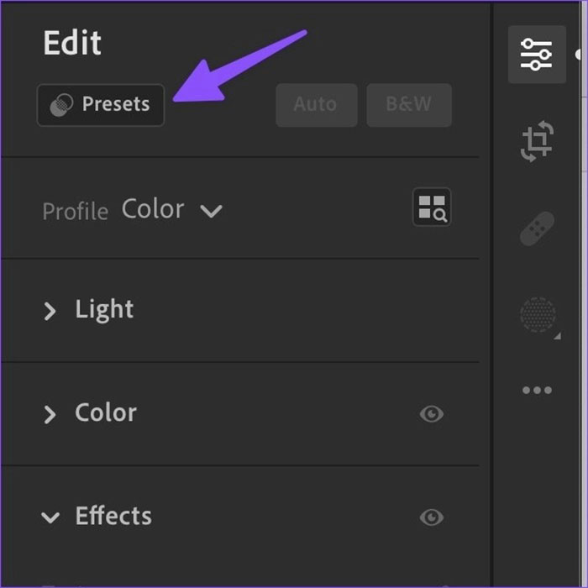Click the Presets button label
Viewport: 588px width, 588px height.
[x=115, y=105]
